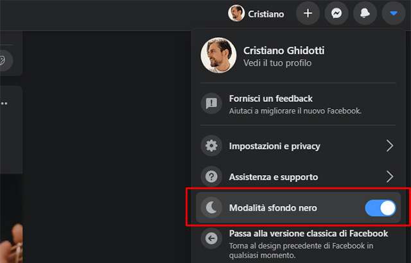Select Fornisci un feedback menu item

pyautogui.click(x=270, y=99)
